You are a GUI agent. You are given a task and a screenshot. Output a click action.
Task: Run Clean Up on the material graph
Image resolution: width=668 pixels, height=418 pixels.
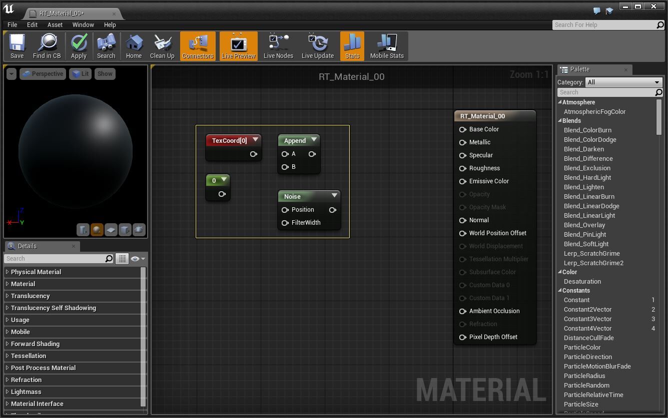[x=162, y=46]
